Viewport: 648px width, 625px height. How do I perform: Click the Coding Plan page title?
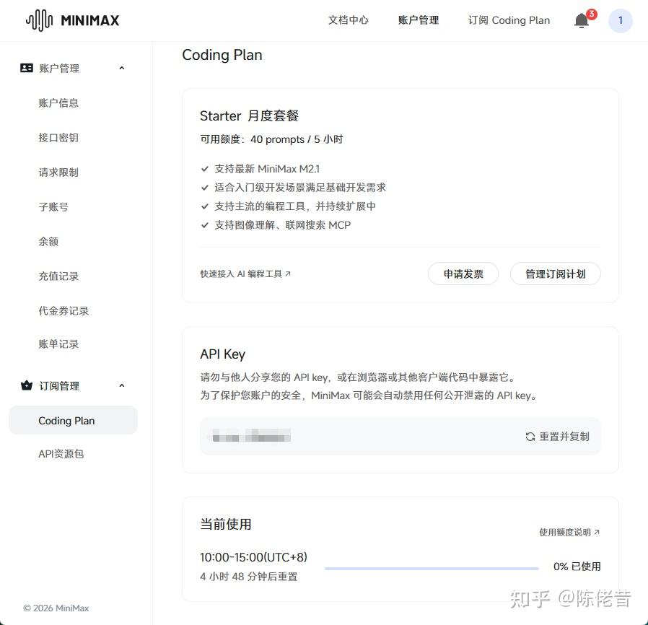(222, 55)
